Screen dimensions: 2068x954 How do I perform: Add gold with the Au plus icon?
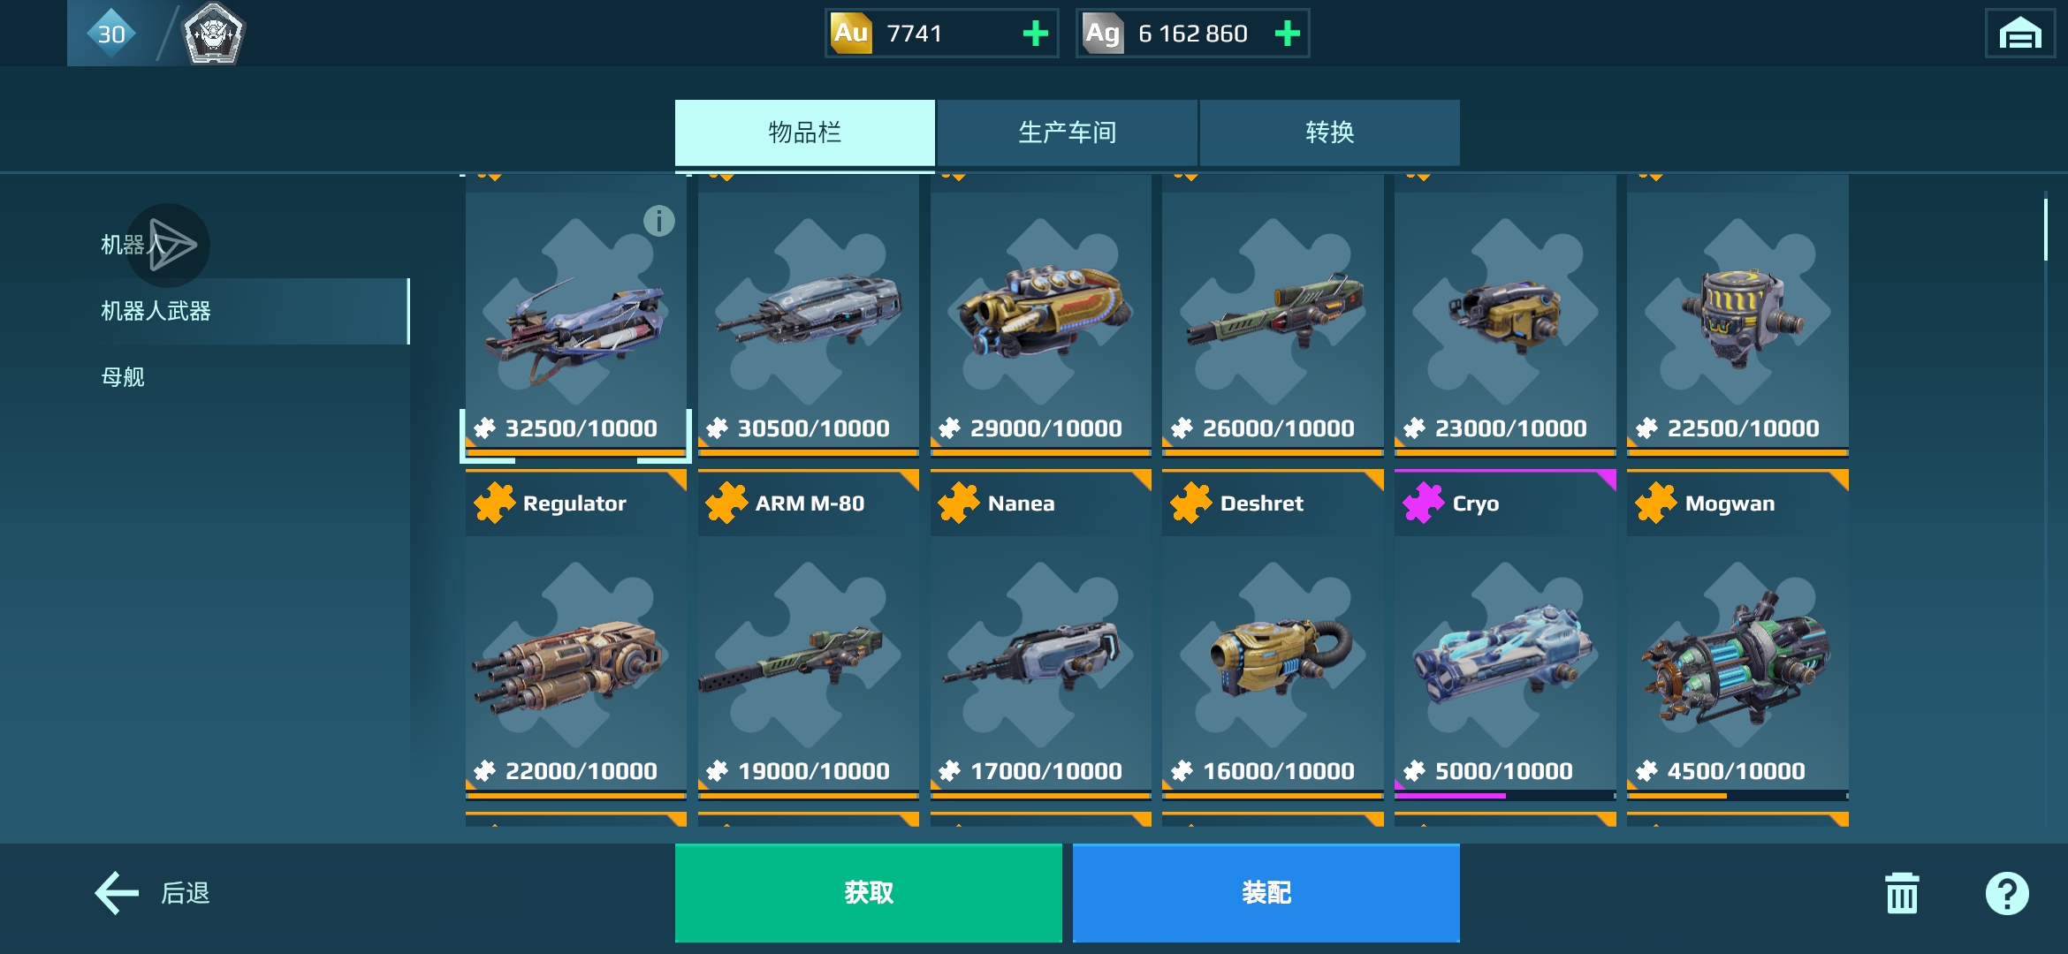[1035, 34]
